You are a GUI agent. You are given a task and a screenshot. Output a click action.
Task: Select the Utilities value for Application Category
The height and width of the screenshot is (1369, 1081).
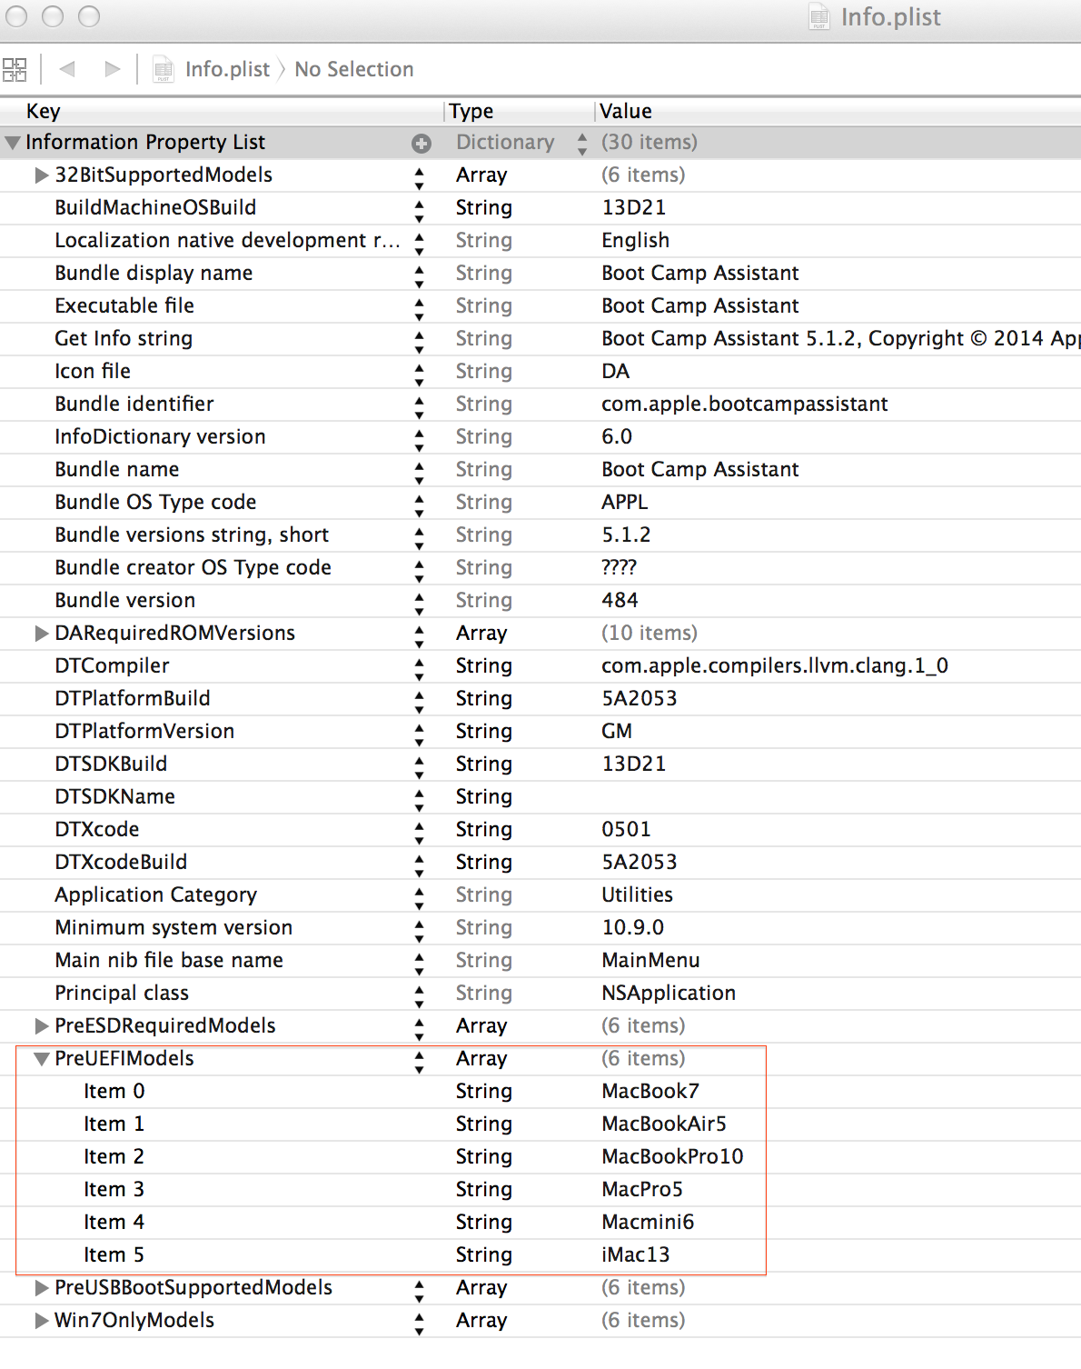click(x=638, y=895)
